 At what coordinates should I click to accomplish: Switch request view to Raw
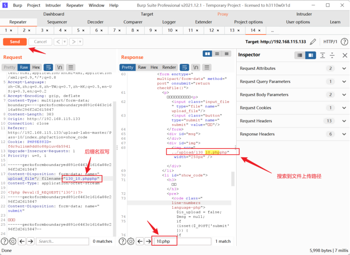pos(24,67)
